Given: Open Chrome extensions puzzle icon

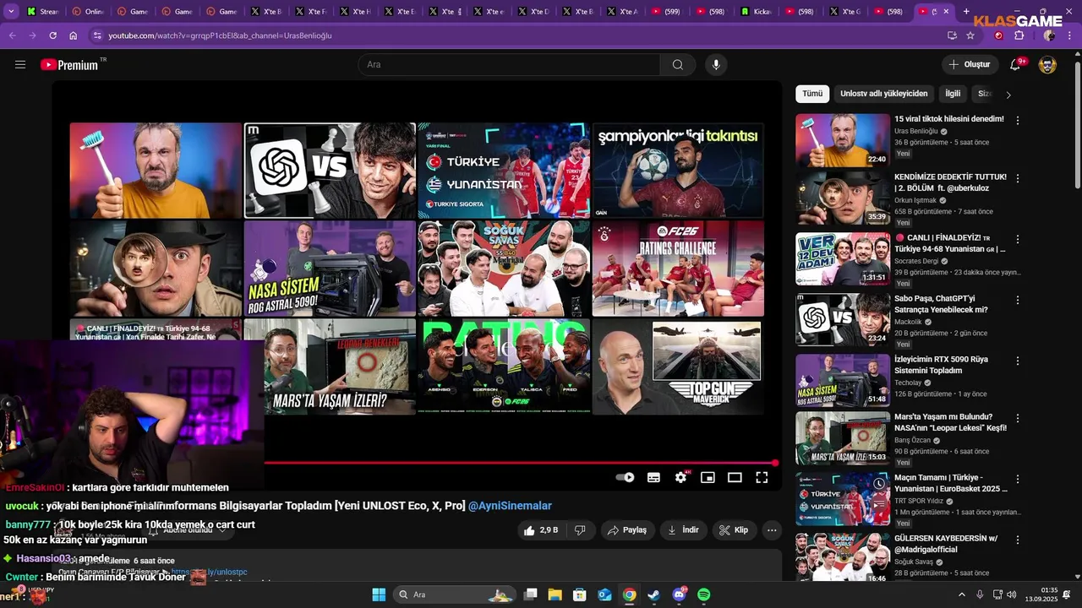Looking at the screenshot, I should point(1019,35).
